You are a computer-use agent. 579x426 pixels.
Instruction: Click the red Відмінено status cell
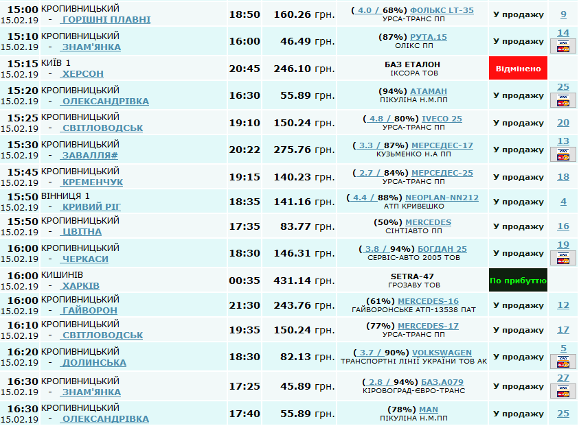pyautogui.click(x=518, y=69)
